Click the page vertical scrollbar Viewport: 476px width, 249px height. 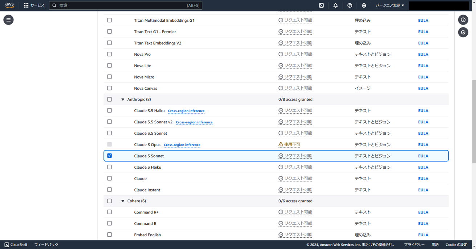tap(474, 122)
